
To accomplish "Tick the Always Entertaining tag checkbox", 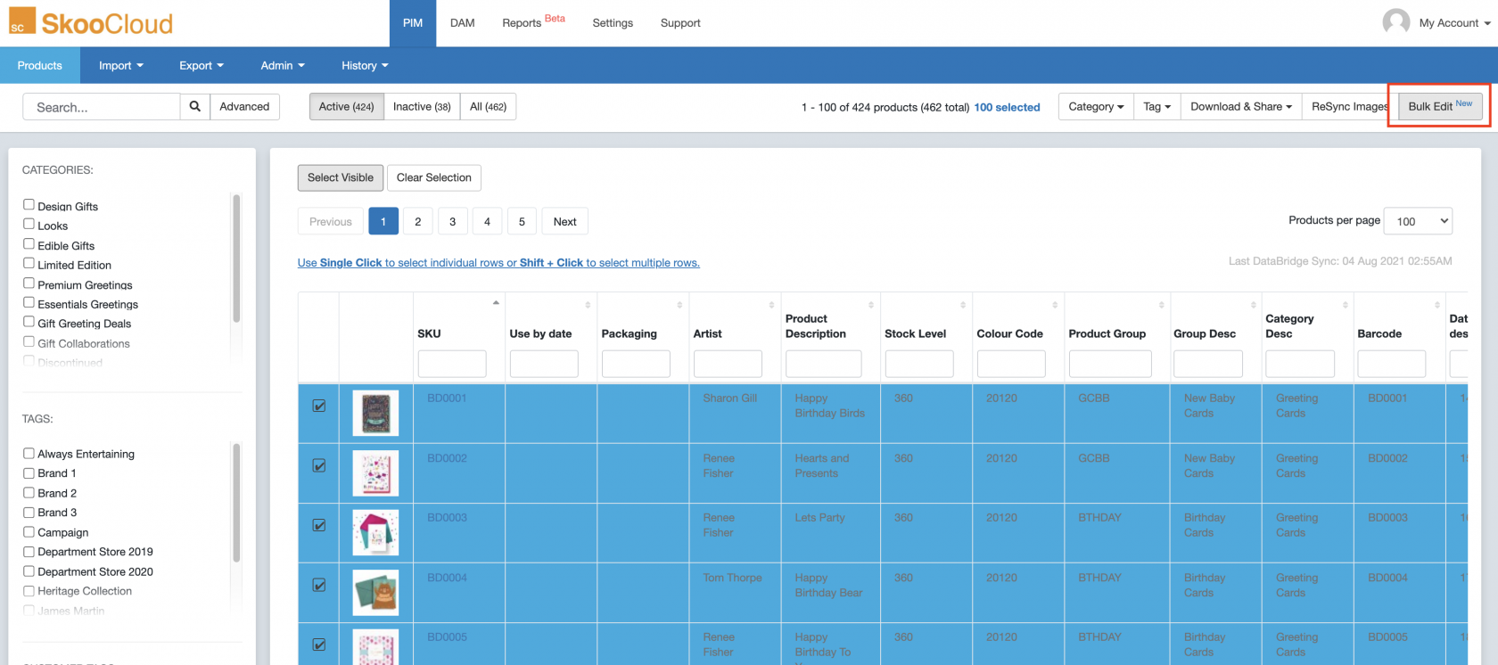I will 29,453.
